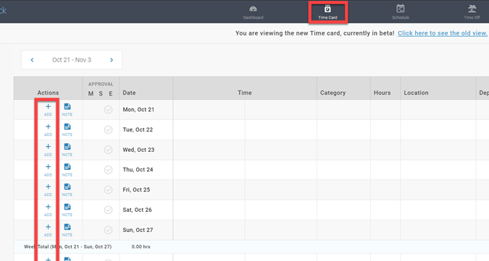This screenshot has height=261, width=489.
Task: Open the Time Off tab
Action: 472,12
